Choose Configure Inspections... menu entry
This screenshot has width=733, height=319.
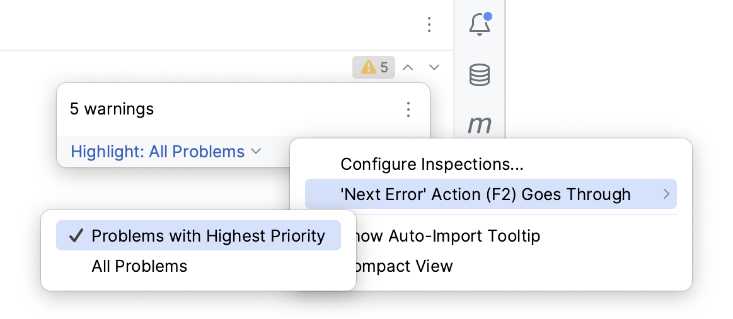[x=432, y=164]
